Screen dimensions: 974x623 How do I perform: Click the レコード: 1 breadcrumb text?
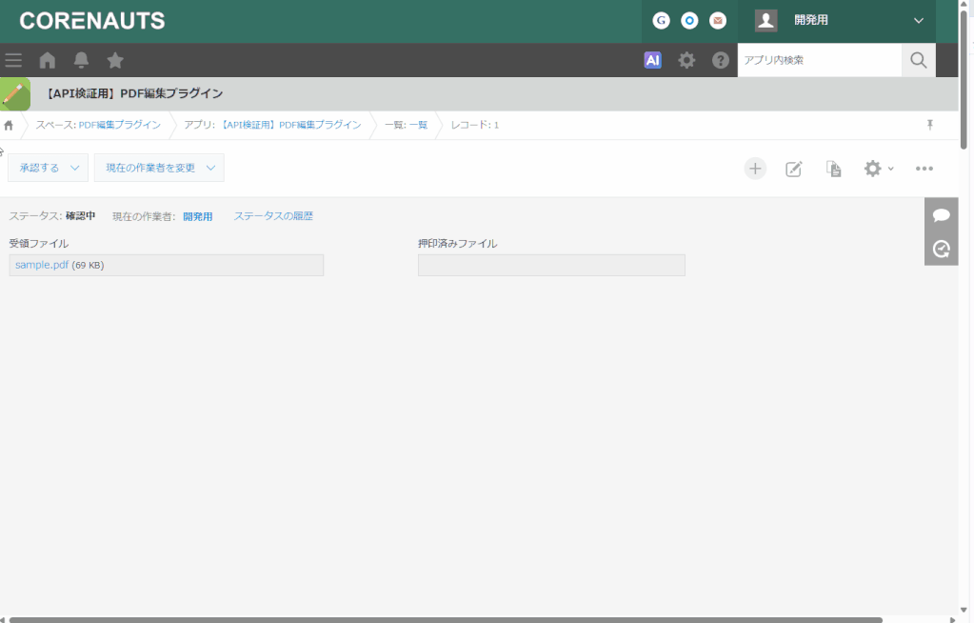point(474,125)
